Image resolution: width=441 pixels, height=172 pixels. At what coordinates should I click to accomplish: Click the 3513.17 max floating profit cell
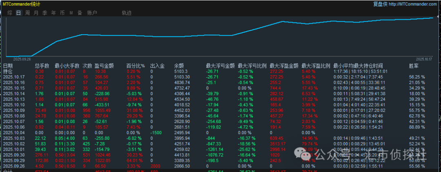pyautogui.click(x=278, y=143)
